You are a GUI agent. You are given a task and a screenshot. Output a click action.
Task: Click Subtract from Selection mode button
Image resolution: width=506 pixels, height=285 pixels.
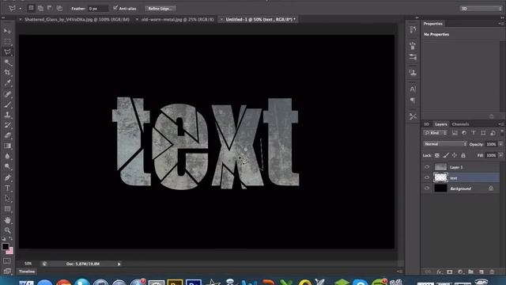tap(50, 8)
